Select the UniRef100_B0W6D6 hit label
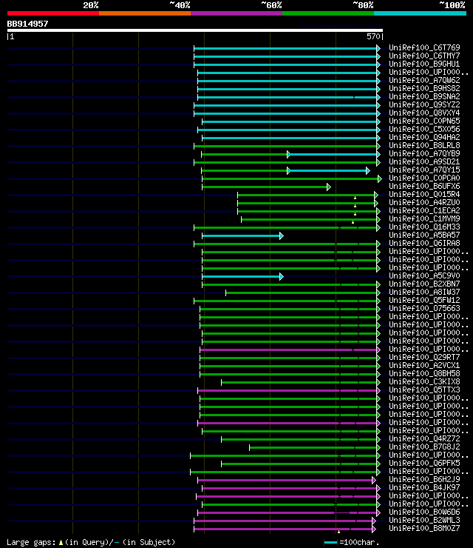The image size is (473, 548). pos(424,512)
